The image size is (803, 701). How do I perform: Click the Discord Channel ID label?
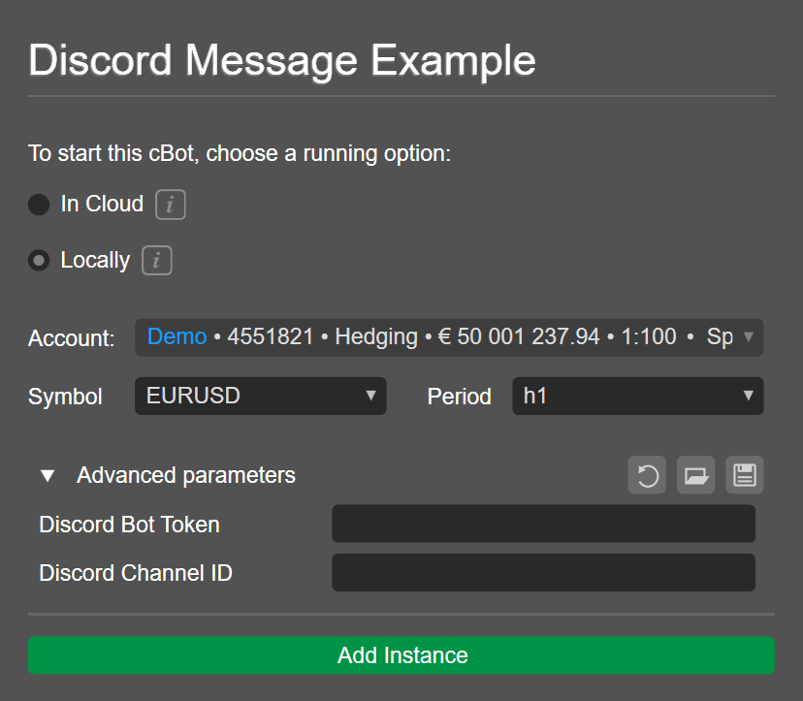[136, 573]
